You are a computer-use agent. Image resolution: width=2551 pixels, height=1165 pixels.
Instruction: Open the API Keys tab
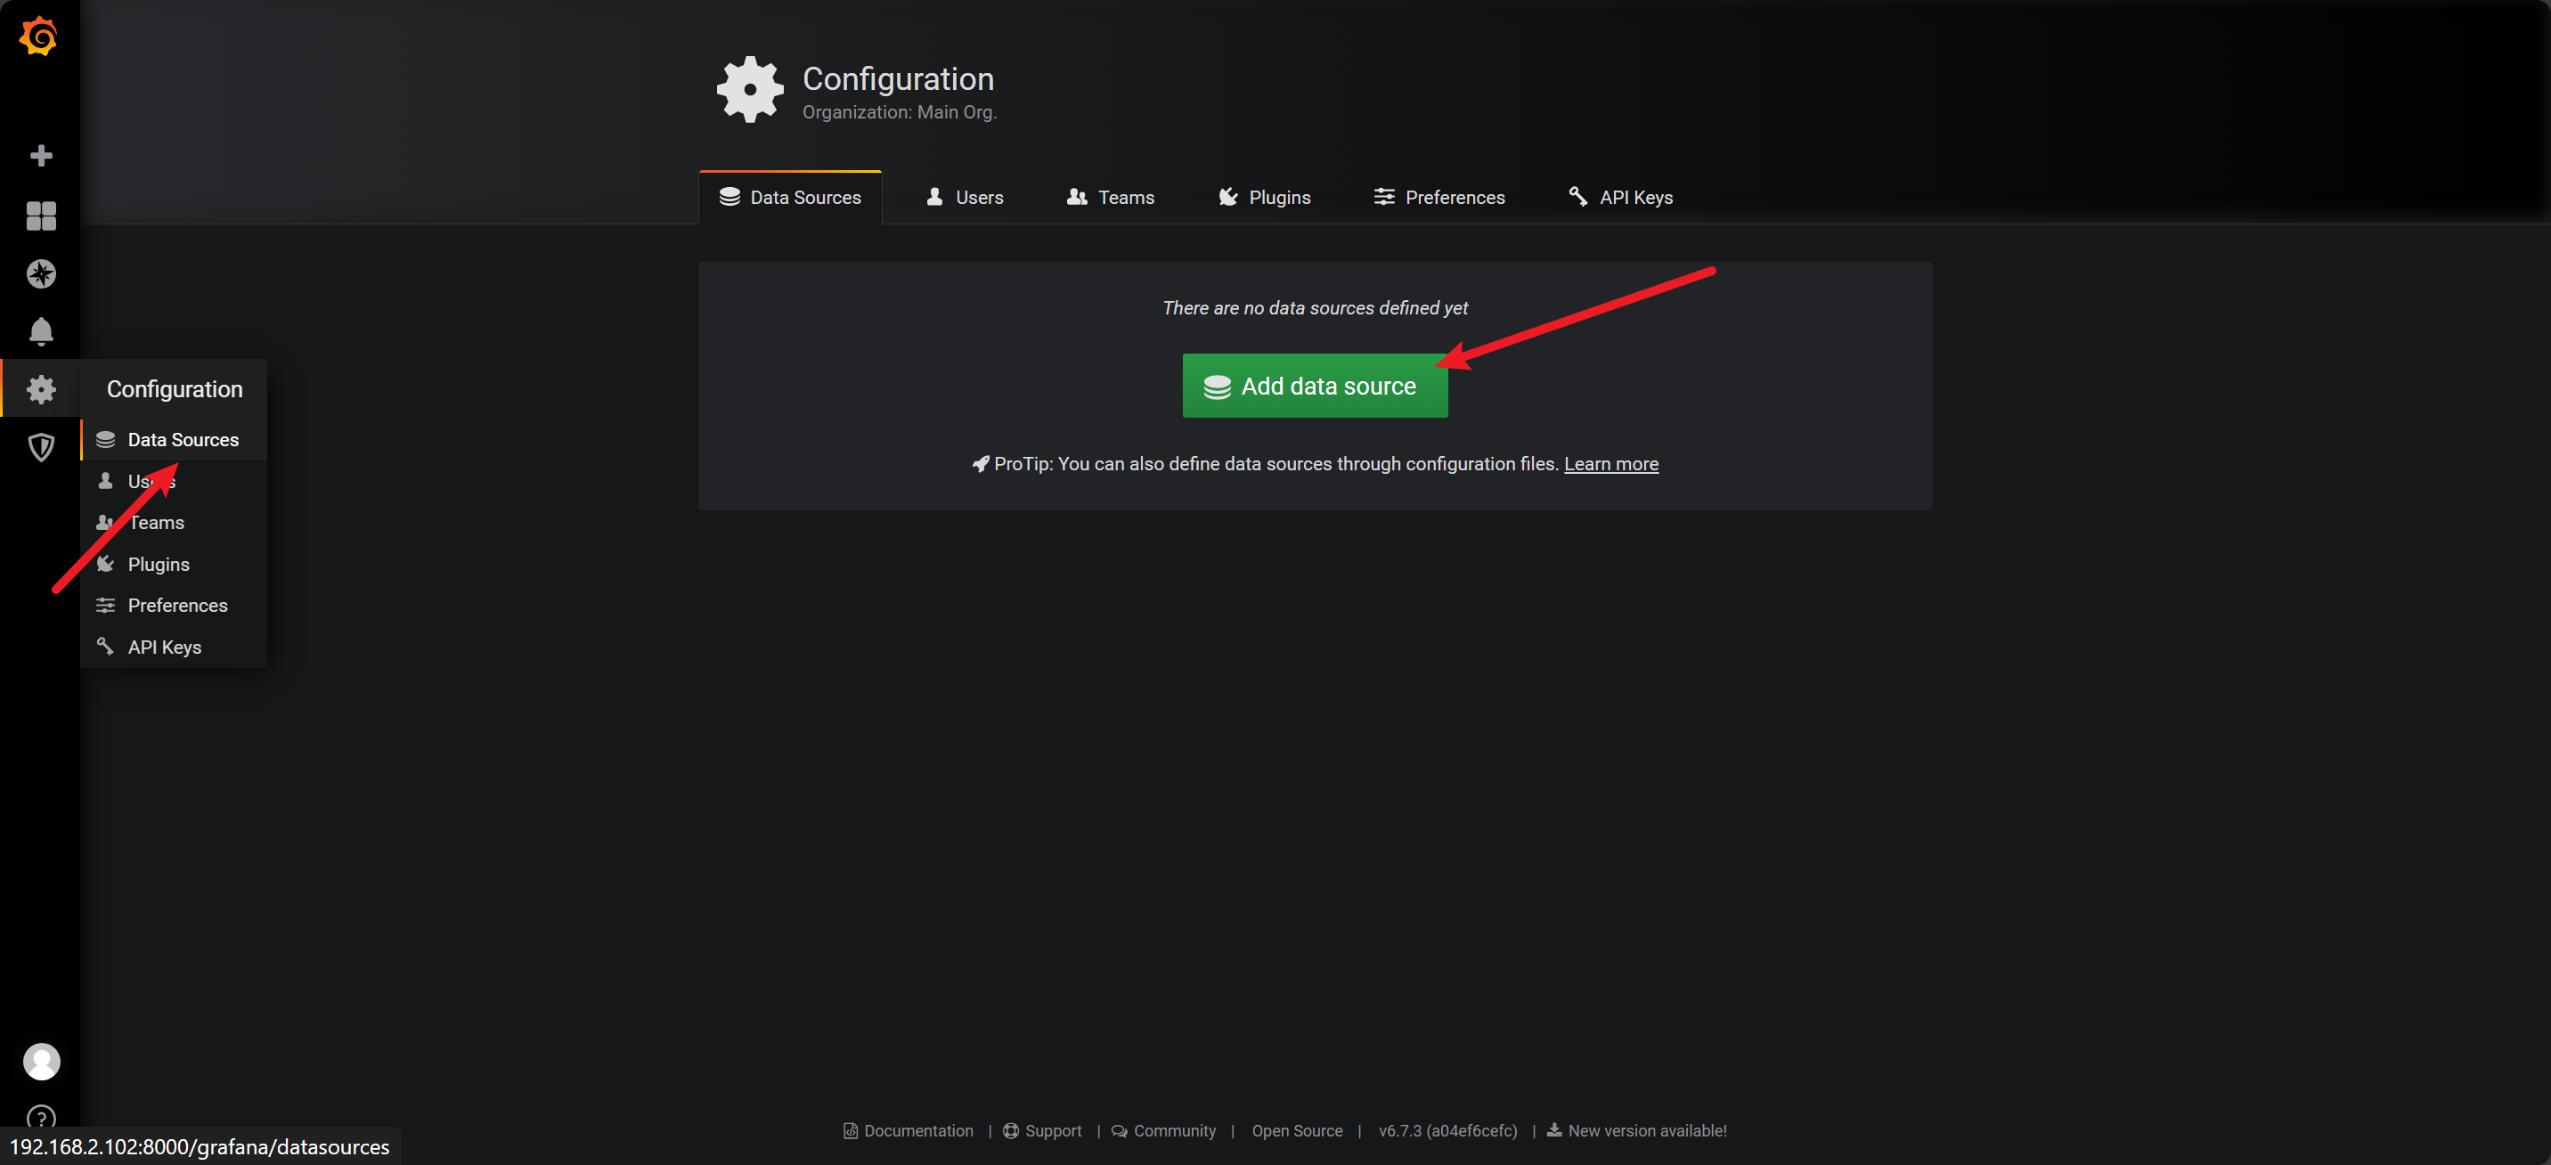pyautogui.click(x=1620, y=197)
